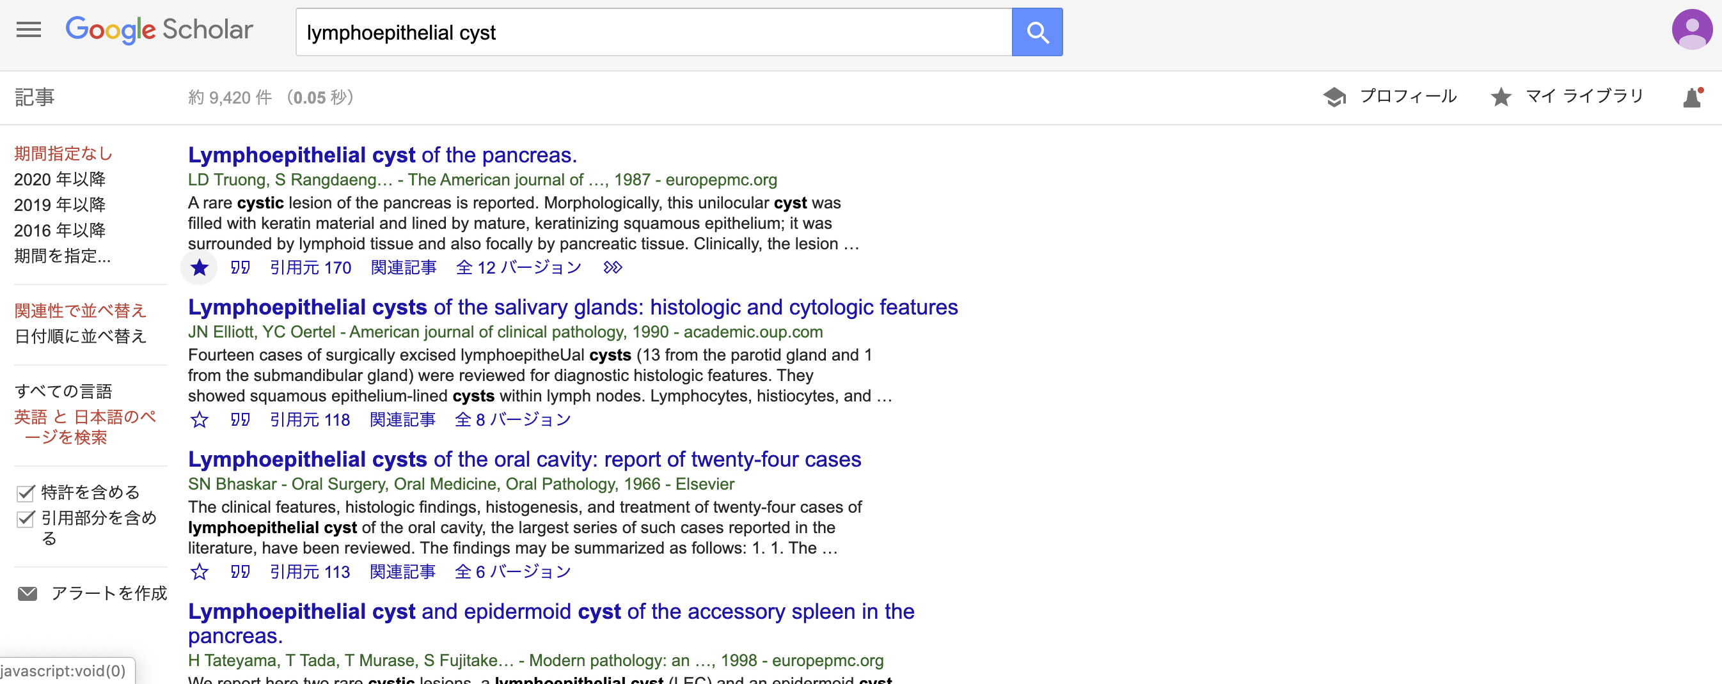Open the 期間を指定... custom range option
This screenshot has height=684, width=1722.
[x=62, y=256]
